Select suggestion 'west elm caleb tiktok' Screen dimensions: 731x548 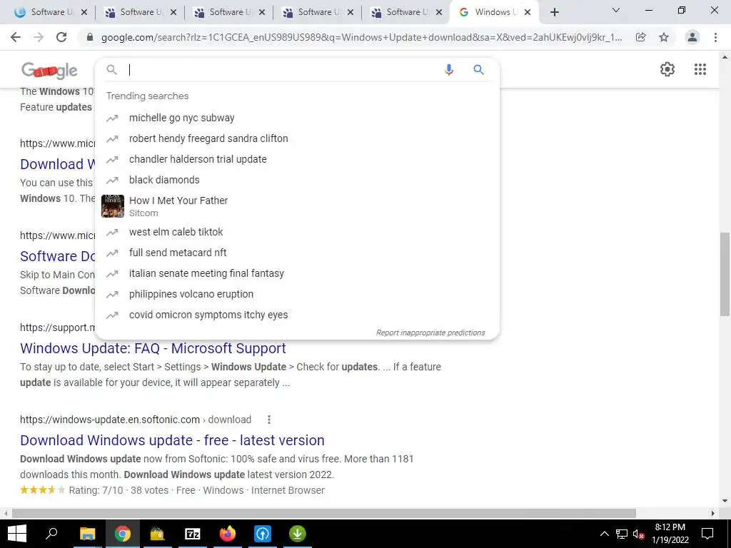[298, 232]
